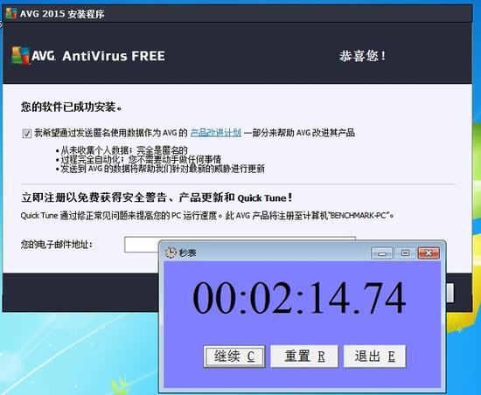The image size is (481, 395).
Task: Close the 秒表 stopwatch window
Action: (429, 253)
